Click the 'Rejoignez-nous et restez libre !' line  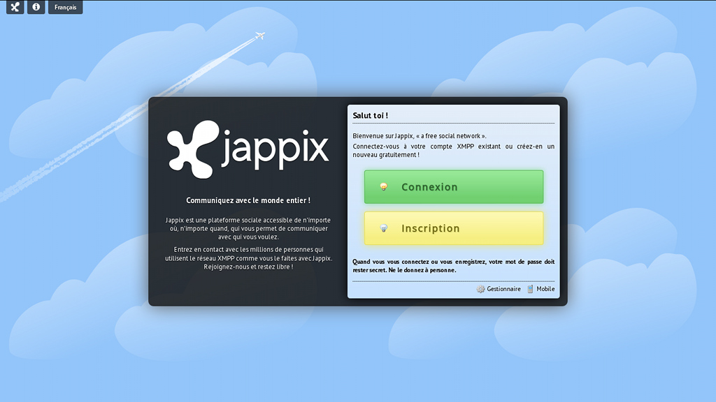pyautogui.click(x=248, y=267)
